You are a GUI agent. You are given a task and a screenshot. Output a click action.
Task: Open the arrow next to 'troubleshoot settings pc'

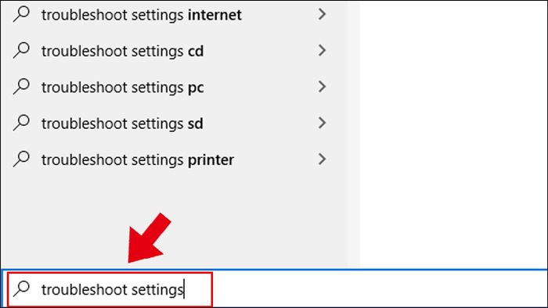pyautogui.click(x=322, y=87)
